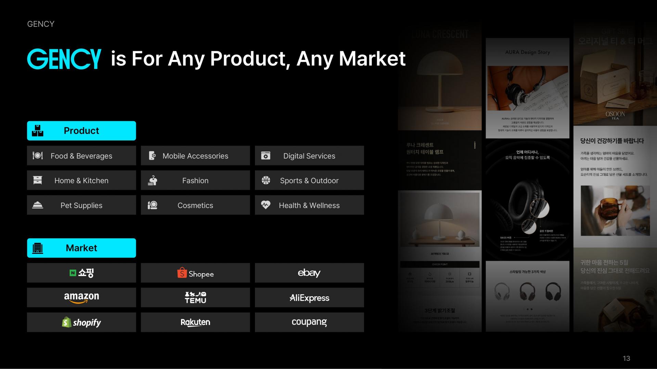657x369 pixels.
Task: Click the Naver Shopping logo tile
Action: click(81, 273)
